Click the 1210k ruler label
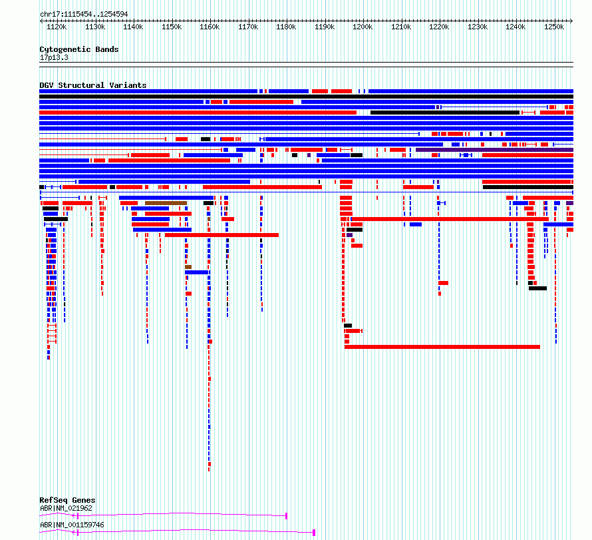The height and width of the screenshot is (540, 592). click(401, 27)
